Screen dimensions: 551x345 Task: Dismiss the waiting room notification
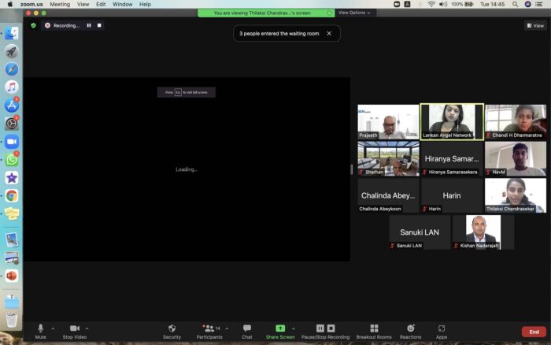click(x=329, y=33)
